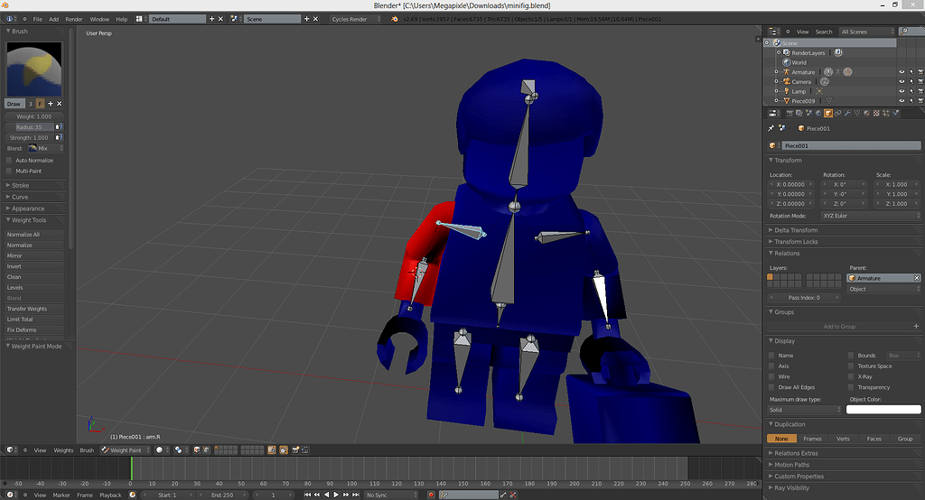
Task: Click the Limit Total button
Action: [x=35, y=319]
